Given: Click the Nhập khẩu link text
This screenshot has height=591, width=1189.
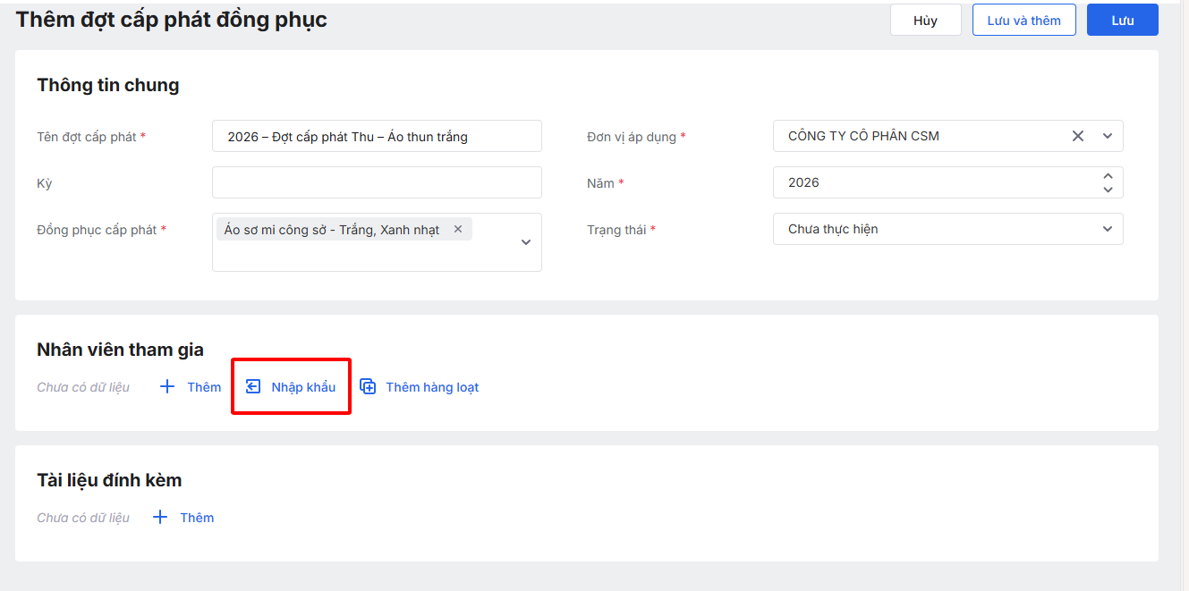Looking at the screenshot, I should point(303,387).
